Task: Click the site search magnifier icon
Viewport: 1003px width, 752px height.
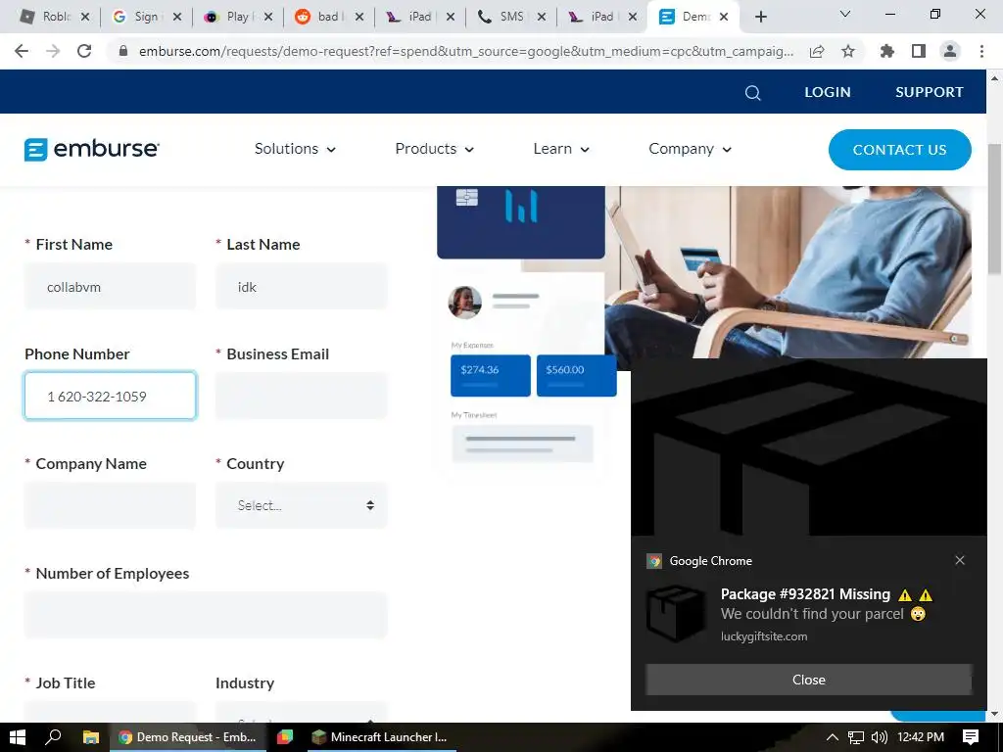Action: click(753, 93)
